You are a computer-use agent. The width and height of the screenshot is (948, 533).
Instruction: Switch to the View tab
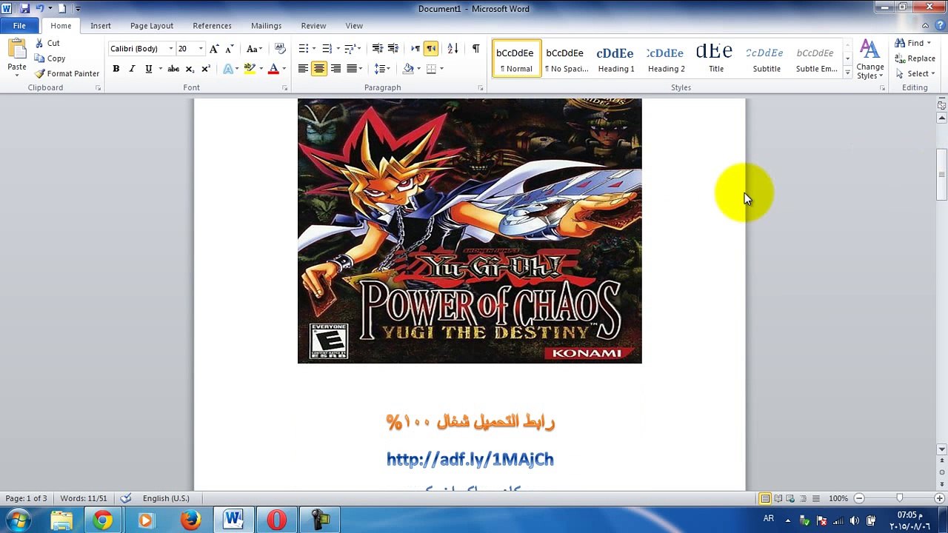(x=354, y=26)
